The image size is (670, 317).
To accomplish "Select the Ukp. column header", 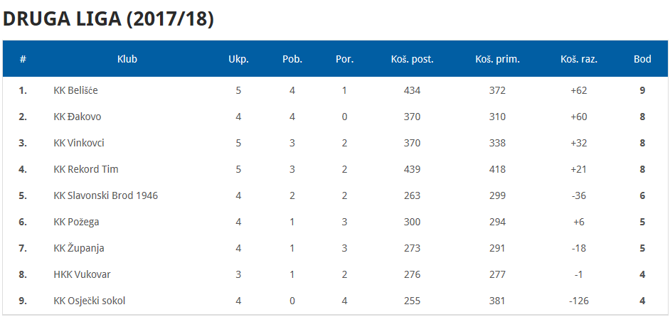I will [x=238, y=60].
